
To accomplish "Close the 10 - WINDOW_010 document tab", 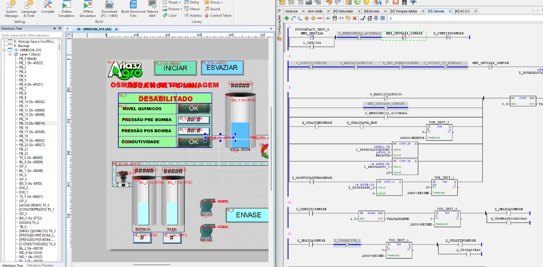I will 116,29.
